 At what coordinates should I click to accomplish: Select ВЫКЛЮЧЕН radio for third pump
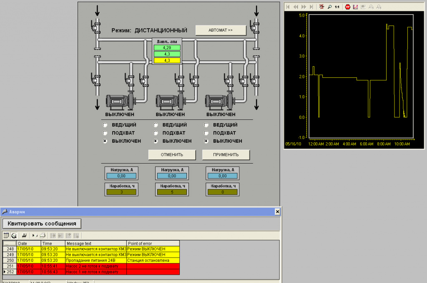coord(206,141)
